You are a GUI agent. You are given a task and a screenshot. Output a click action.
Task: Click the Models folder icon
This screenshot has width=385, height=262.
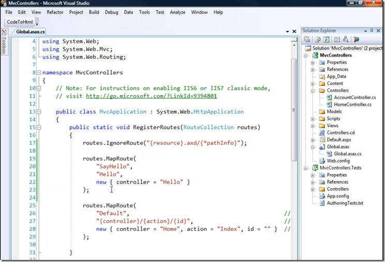[x=322, y=112]
